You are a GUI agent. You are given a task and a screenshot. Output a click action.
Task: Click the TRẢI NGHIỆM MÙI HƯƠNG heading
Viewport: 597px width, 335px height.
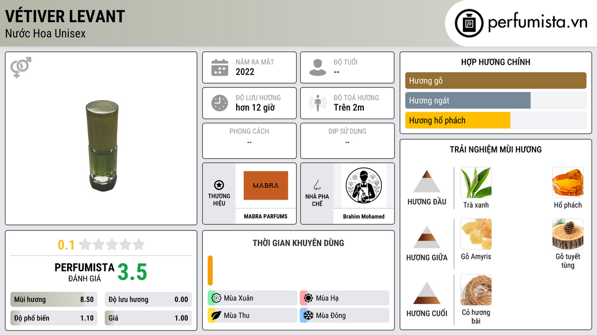pyautogui.click(x=496, y=149)
